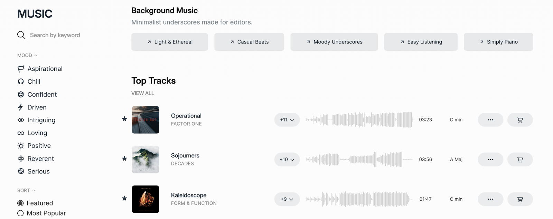Viewport: 553px width, 219px height.
Task: Unstar the Operational track
Action: coord(124,119)
